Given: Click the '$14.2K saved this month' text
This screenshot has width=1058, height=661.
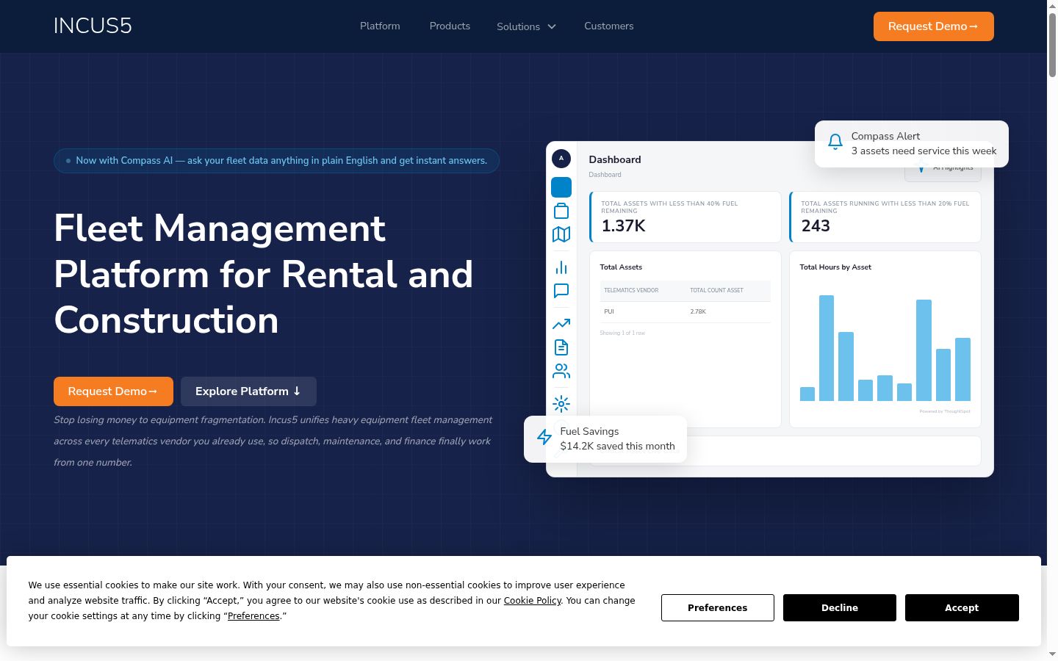Looking at the screenshot, I should coord(617,447).
